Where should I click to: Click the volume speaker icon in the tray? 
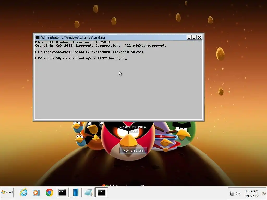point(238,193)
